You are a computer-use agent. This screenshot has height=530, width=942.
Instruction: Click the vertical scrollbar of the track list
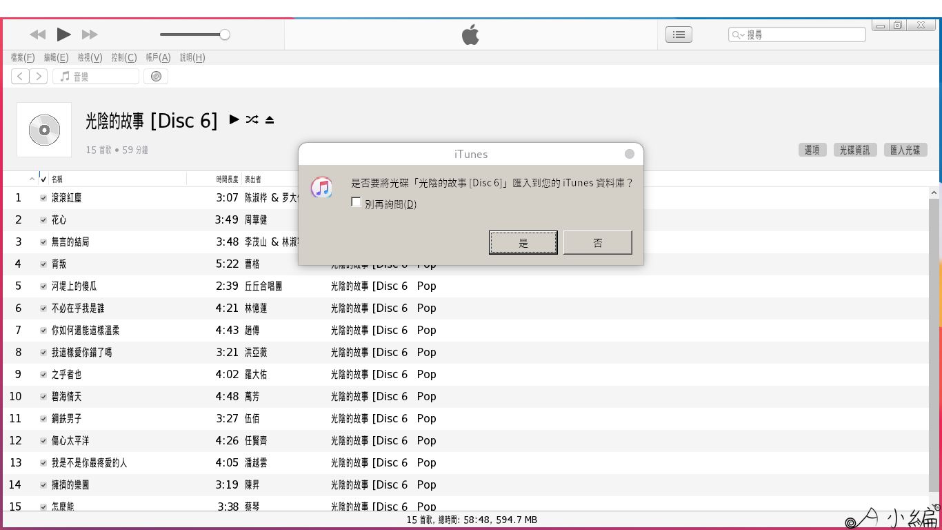click(x=934, y=344)
